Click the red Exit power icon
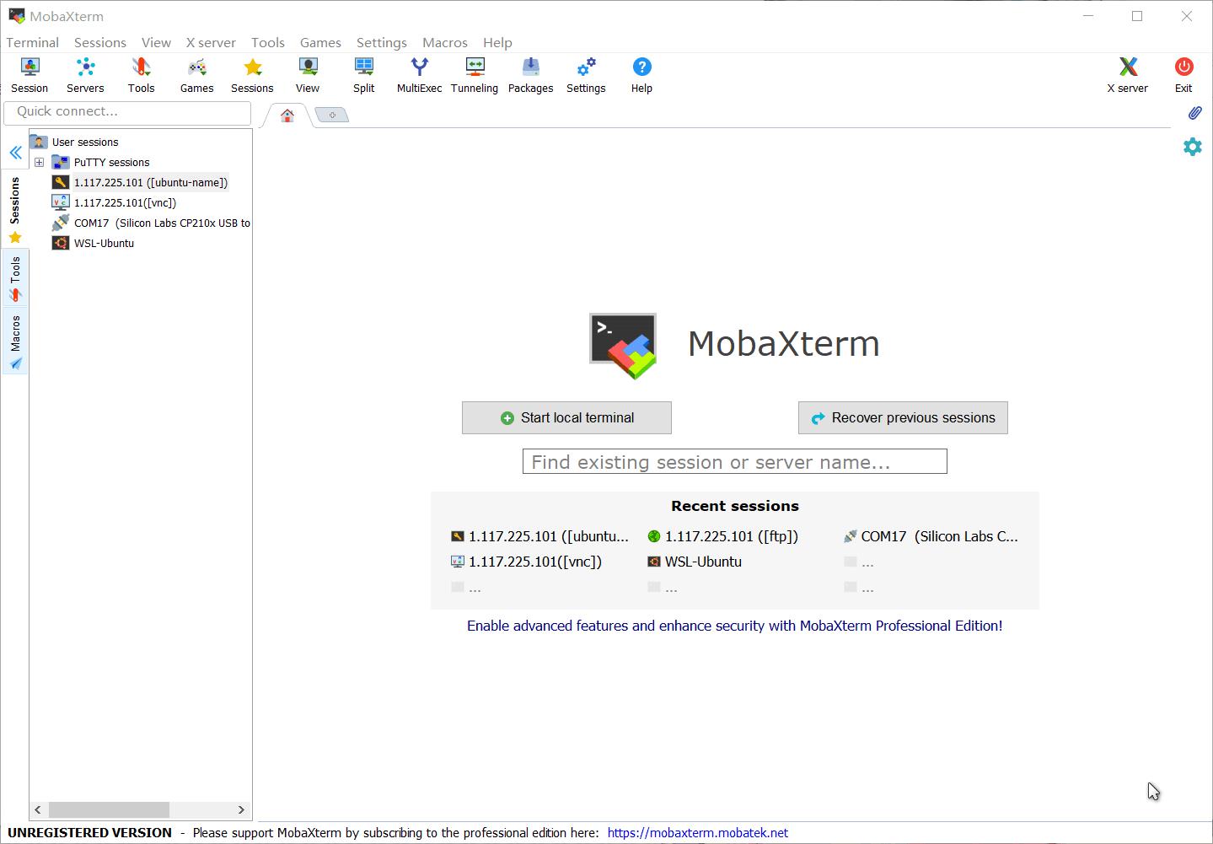 (x=1183, y=75)
